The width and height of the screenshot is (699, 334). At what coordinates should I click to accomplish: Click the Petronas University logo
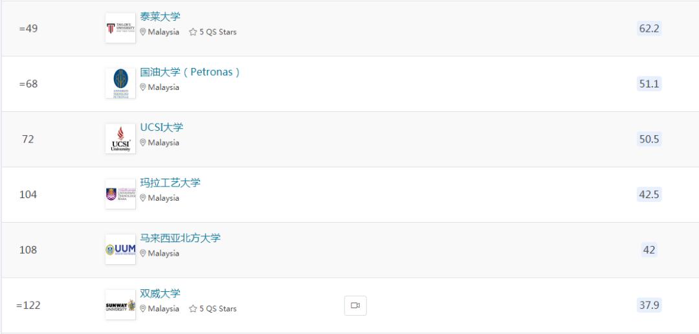120,83
